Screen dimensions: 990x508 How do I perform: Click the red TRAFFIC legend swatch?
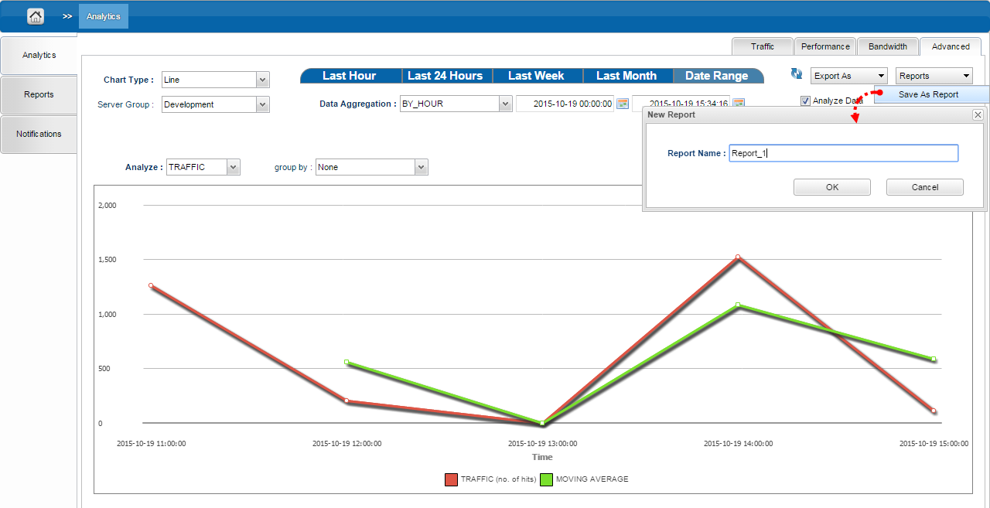tap(451, 479)
